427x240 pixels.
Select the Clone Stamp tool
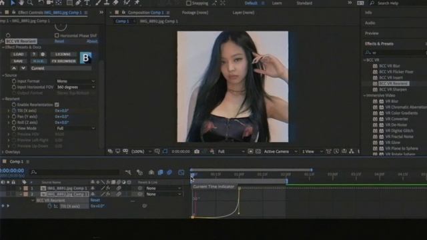(x=107, y=3)
